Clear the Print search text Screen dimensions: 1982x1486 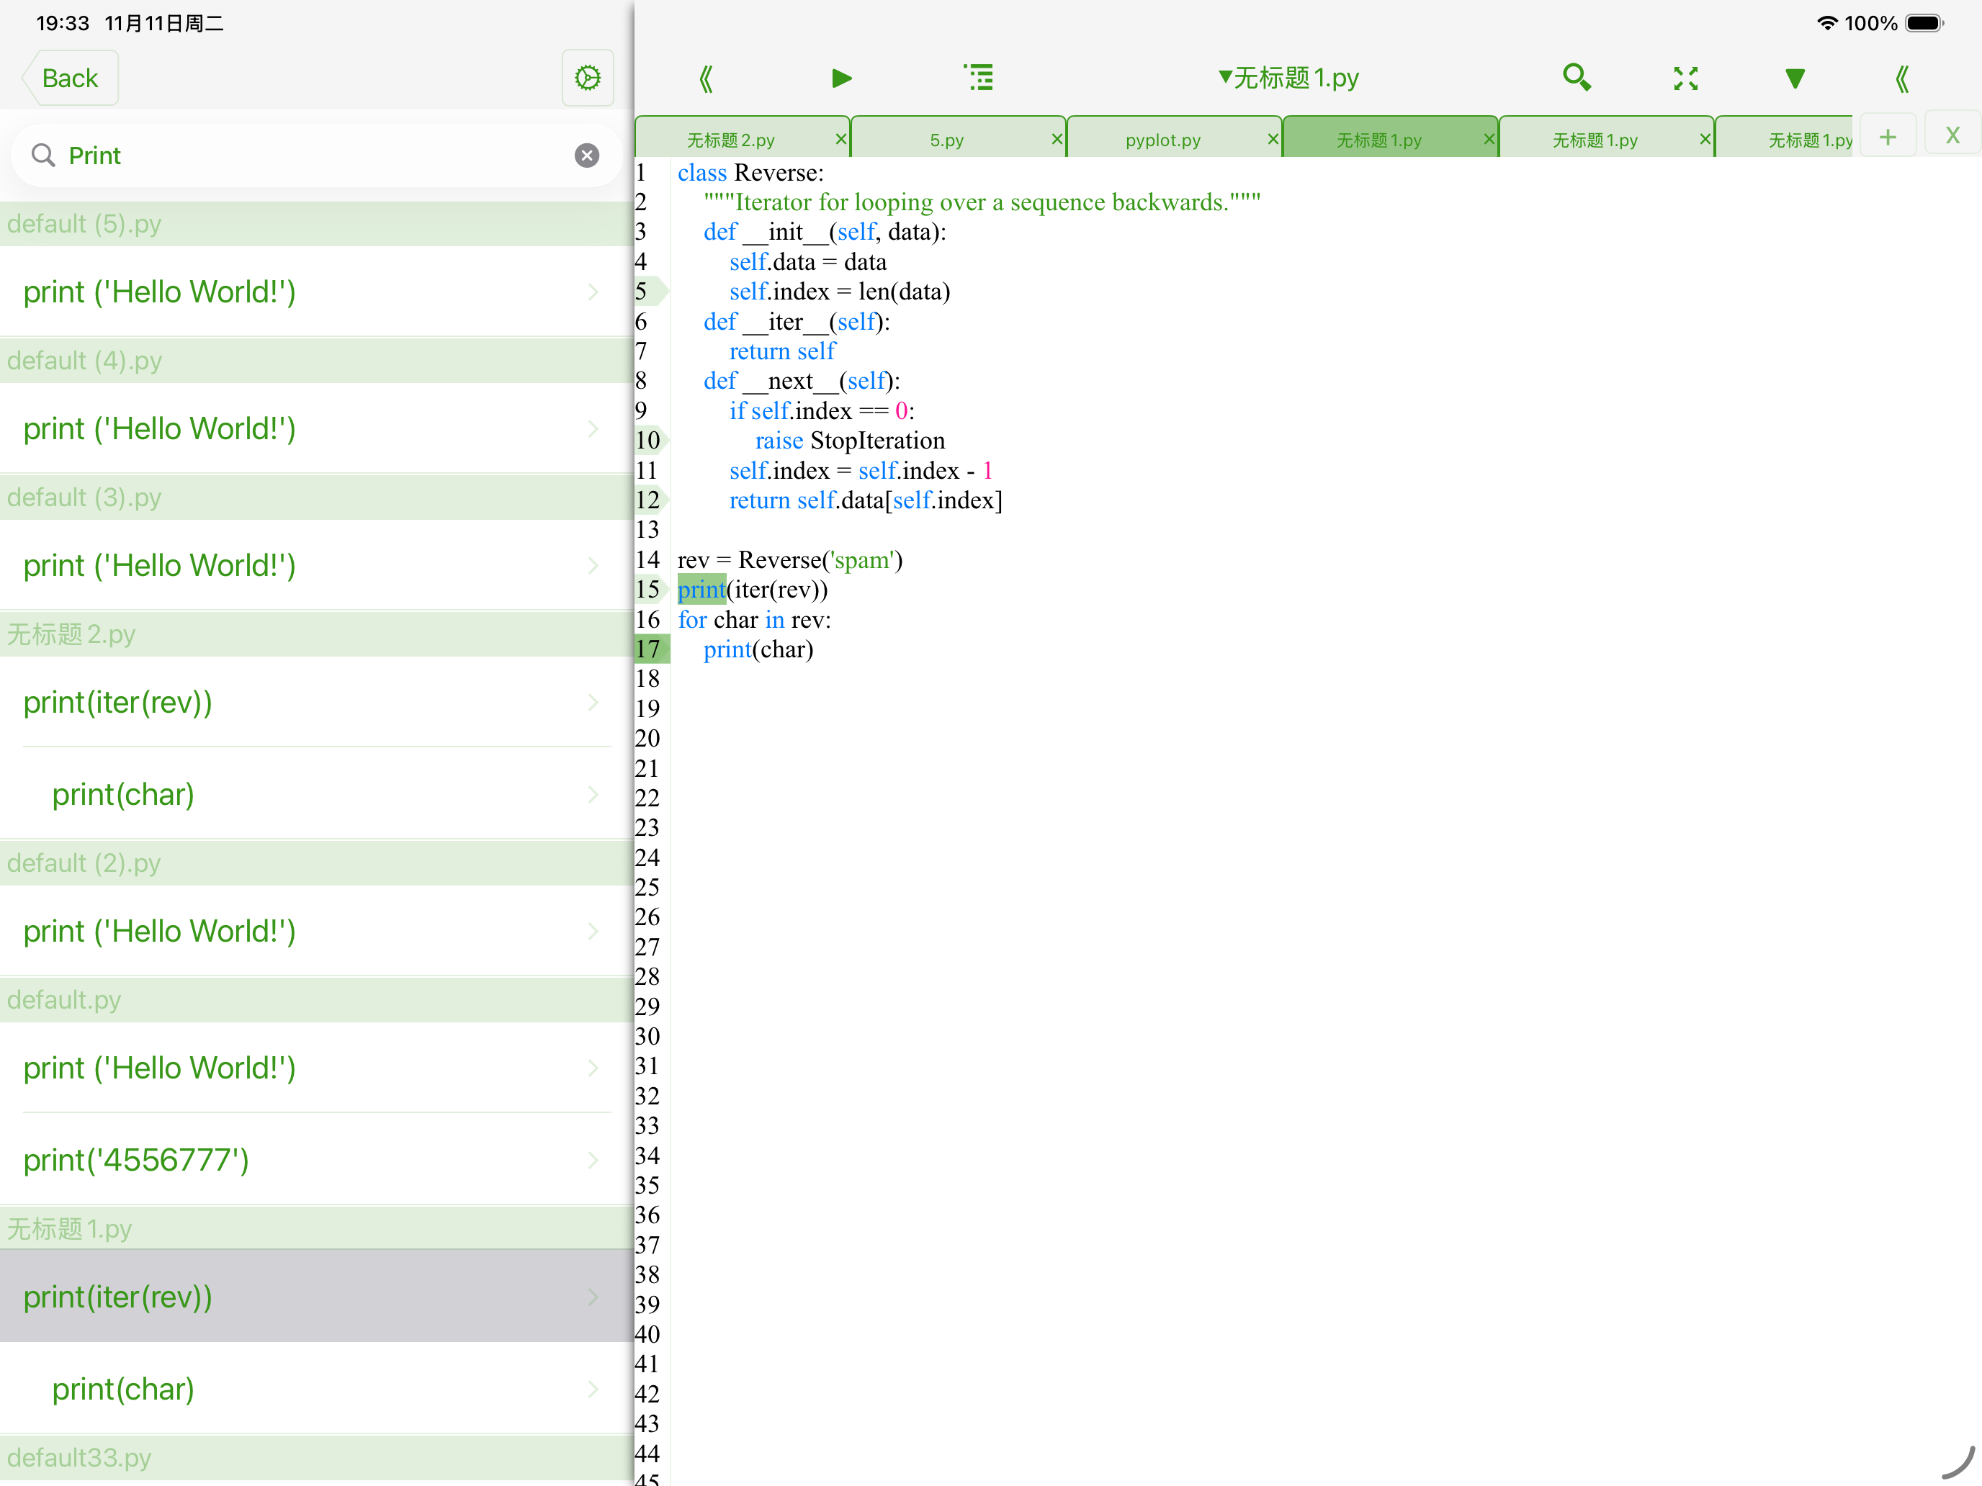587,156
